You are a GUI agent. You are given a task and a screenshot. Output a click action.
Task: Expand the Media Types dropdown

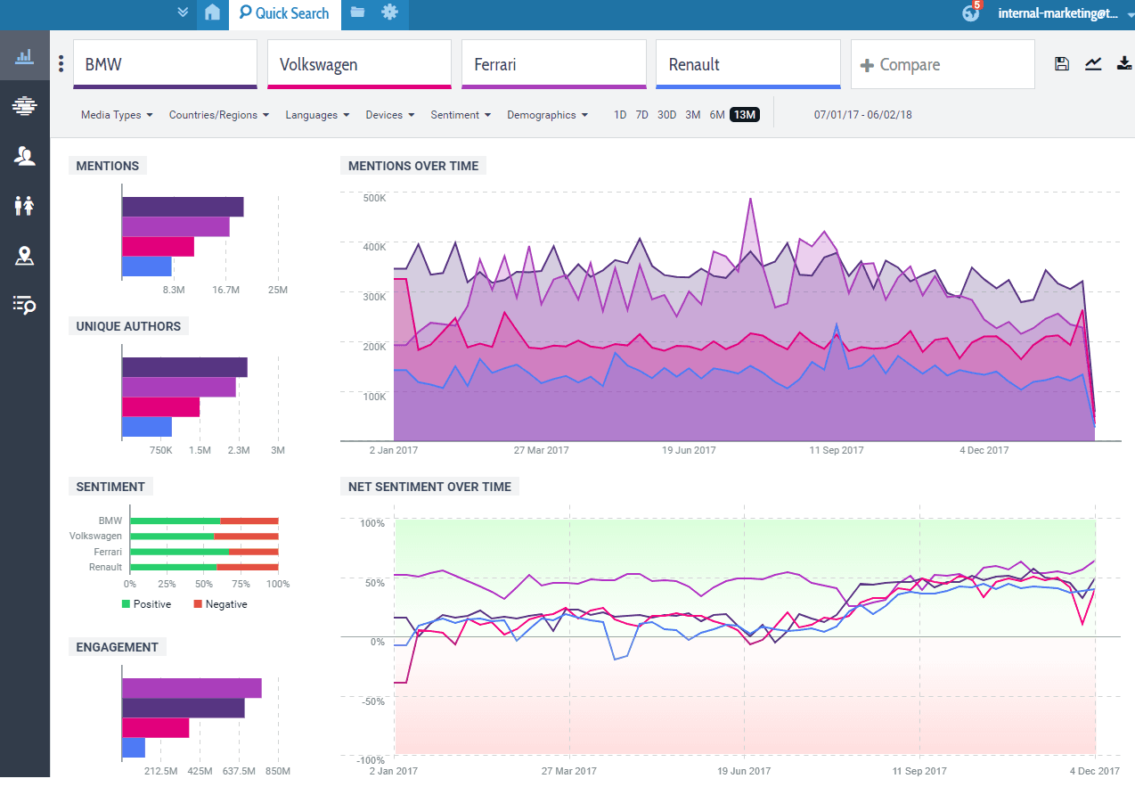click(117, 115)
